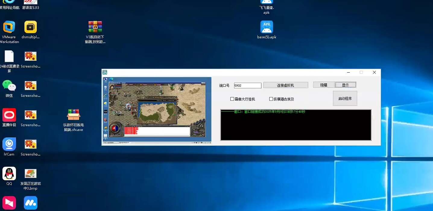Minimize the tool window
This screenshot has width=433, height=211.
click(349, 72)
